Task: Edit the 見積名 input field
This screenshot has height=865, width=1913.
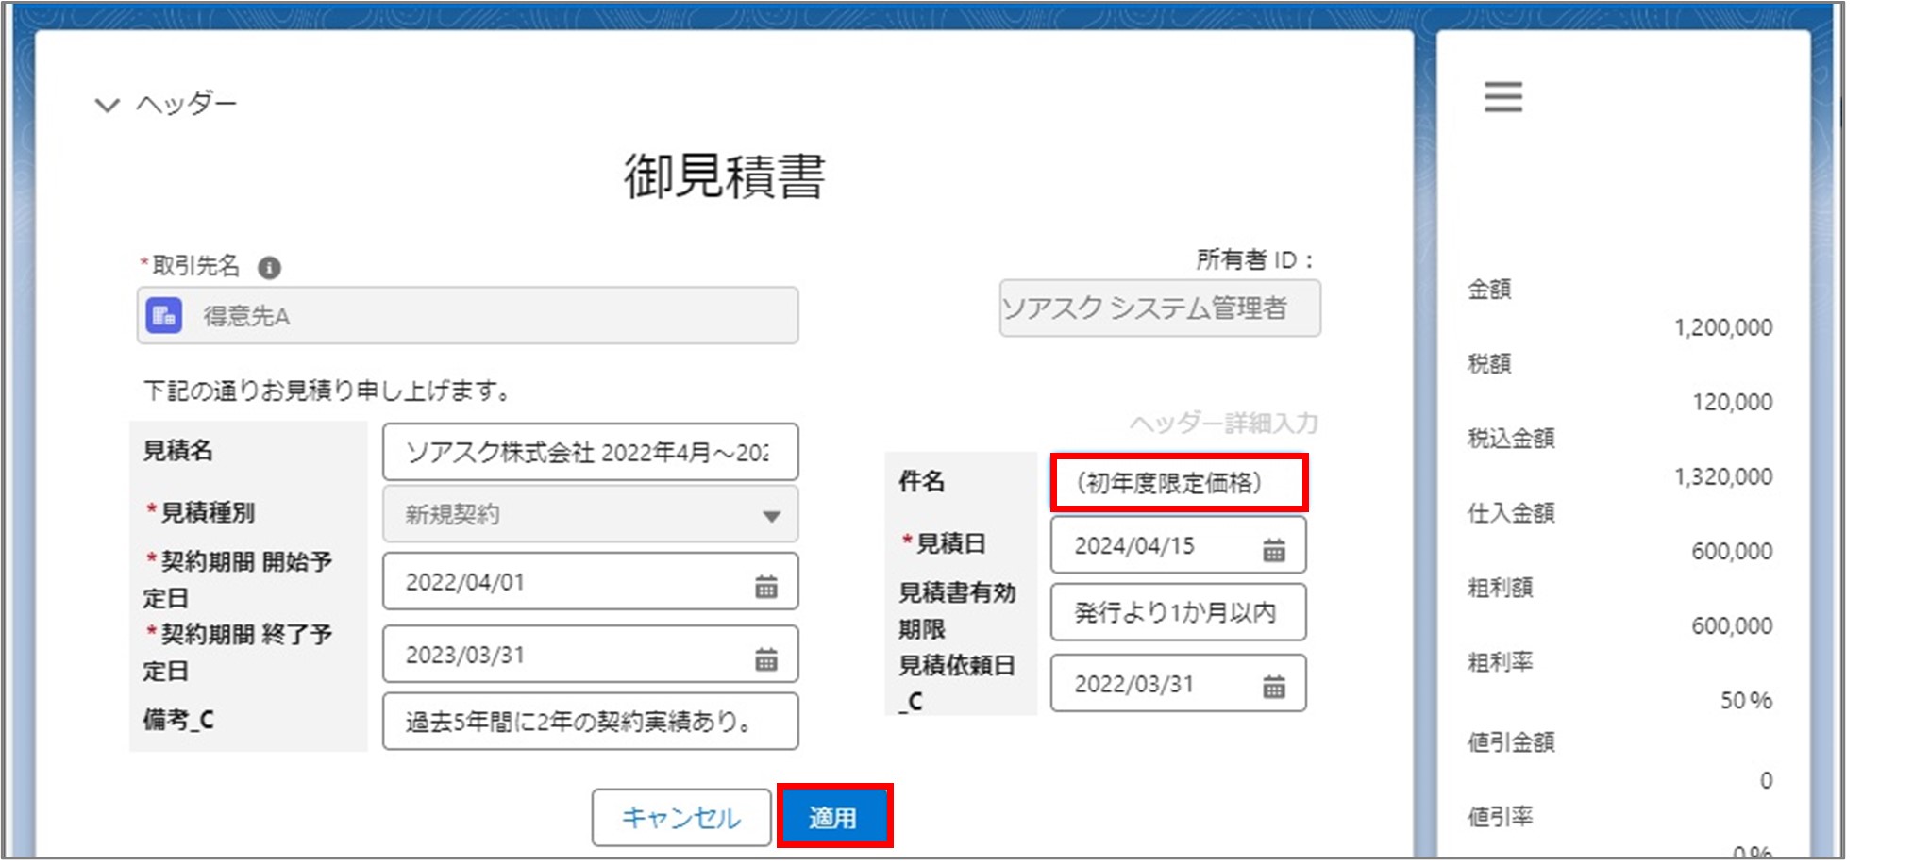Action: 590,453
